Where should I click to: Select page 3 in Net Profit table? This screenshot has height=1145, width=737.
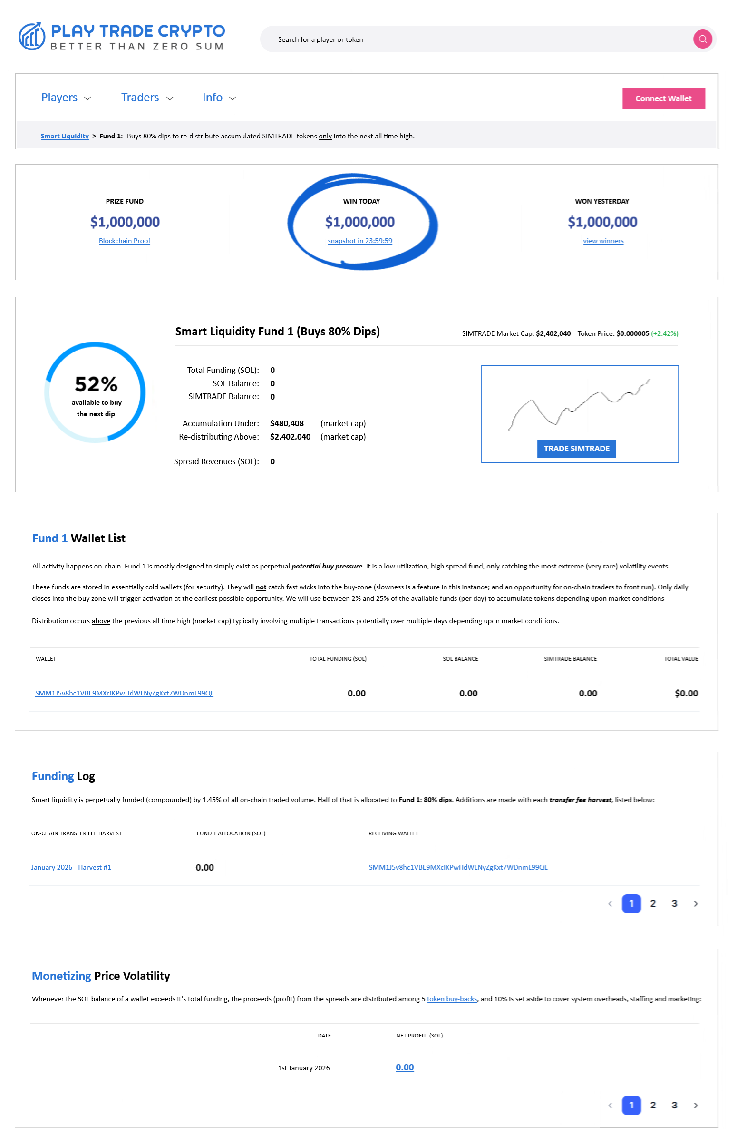pyautogui.click(x=674, y=1105)
